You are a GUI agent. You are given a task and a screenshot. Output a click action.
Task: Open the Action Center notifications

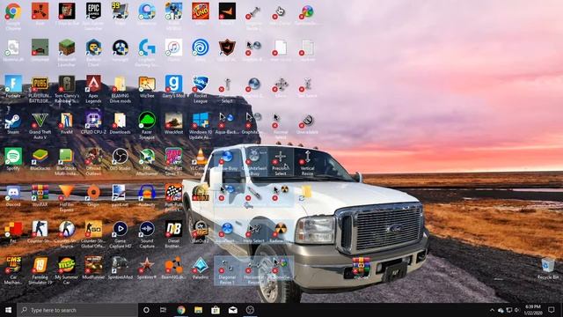click(x=552, y=310)
